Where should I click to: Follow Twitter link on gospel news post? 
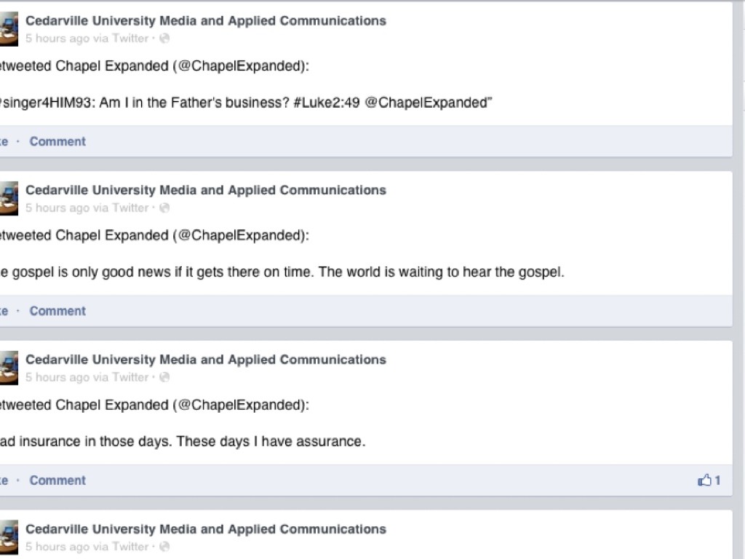[x=130, y=208]
